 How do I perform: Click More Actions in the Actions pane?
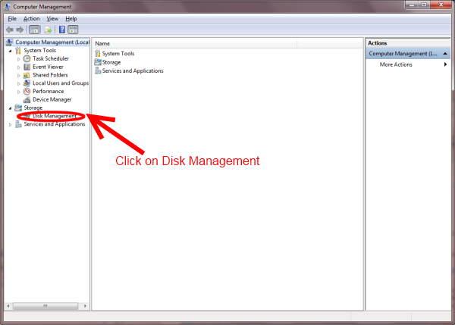(x=397, y=64)
